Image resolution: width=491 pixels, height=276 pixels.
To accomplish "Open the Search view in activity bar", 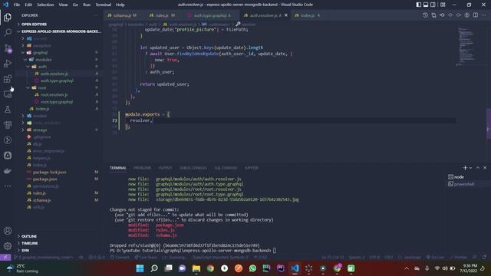I will (x=8, y=32).
